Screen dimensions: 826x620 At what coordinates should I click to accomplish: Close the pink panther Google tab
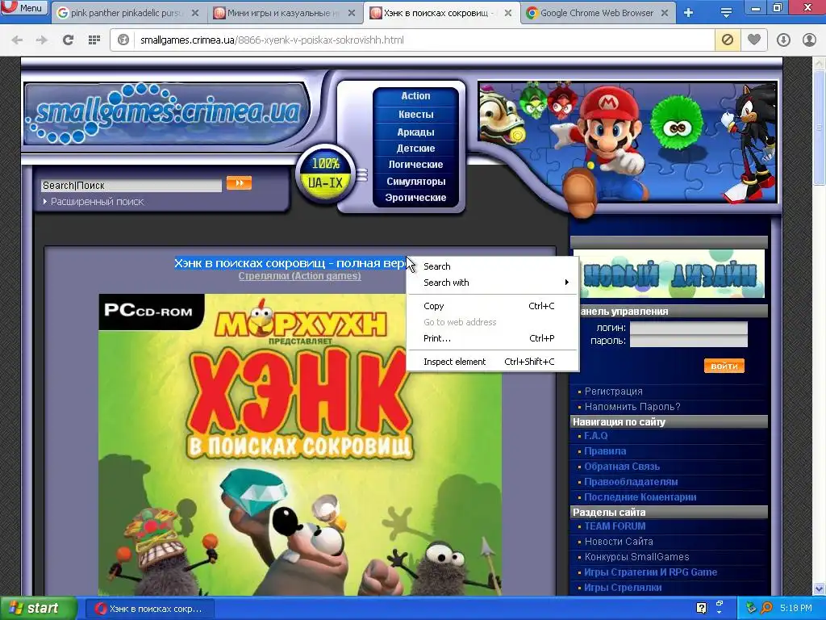pyautogui.click(x=195, y=13)
